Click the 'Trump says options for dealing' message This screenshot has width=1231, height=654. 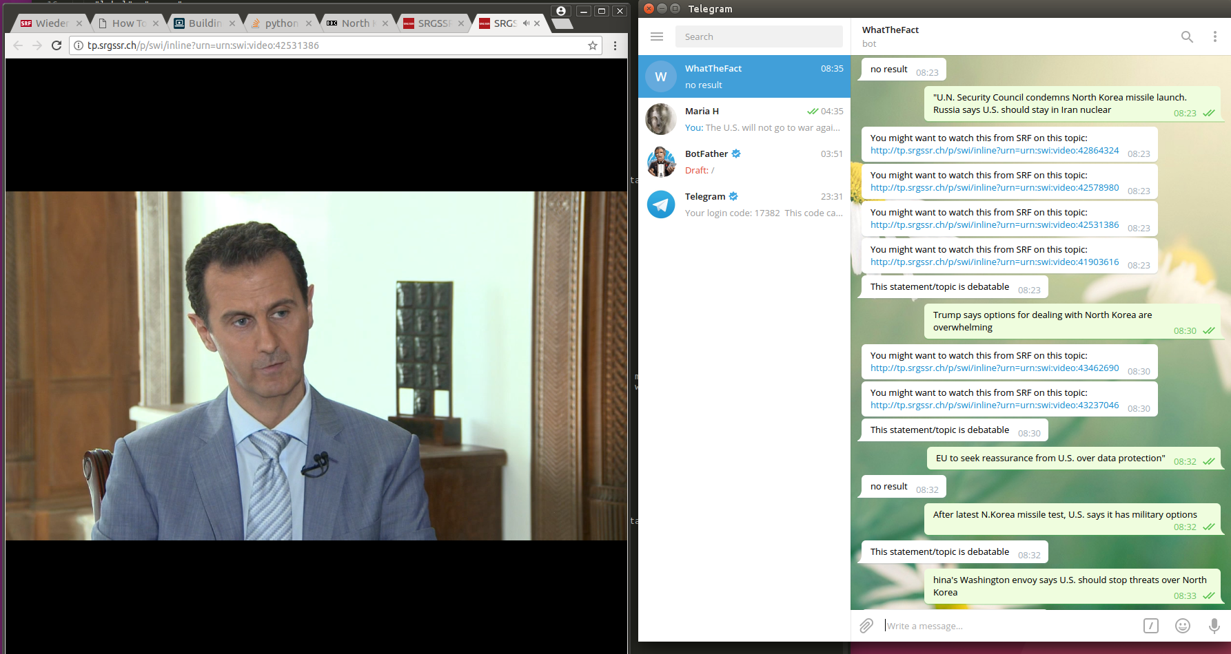[1072, 321]
